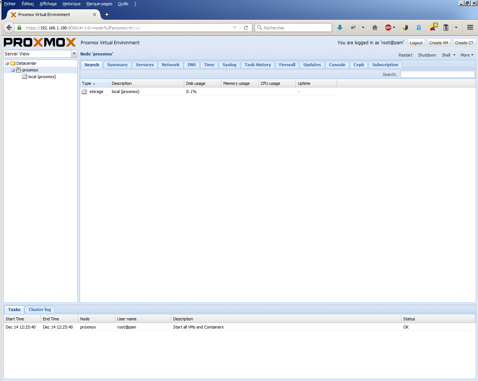The height and width of the screenshot is (381, 478).
Task: Sort by the Type column header
Action: [x=95, y=83]
